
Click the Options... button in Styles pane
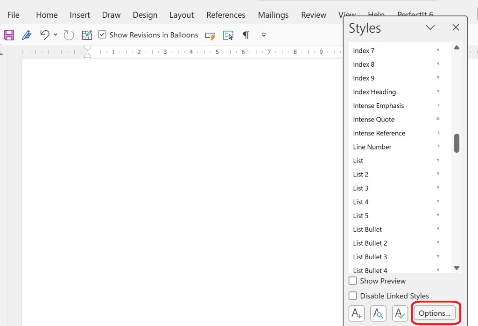pyautogui.click(x=434, y=313)
